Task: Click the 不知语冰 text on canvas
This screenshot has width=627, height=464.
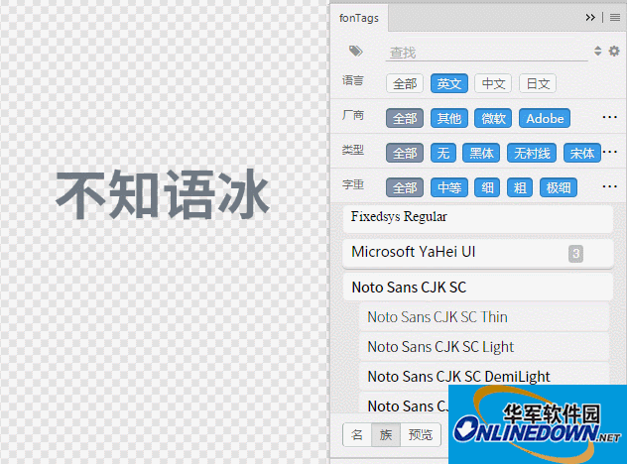Action: coord(163,194)
